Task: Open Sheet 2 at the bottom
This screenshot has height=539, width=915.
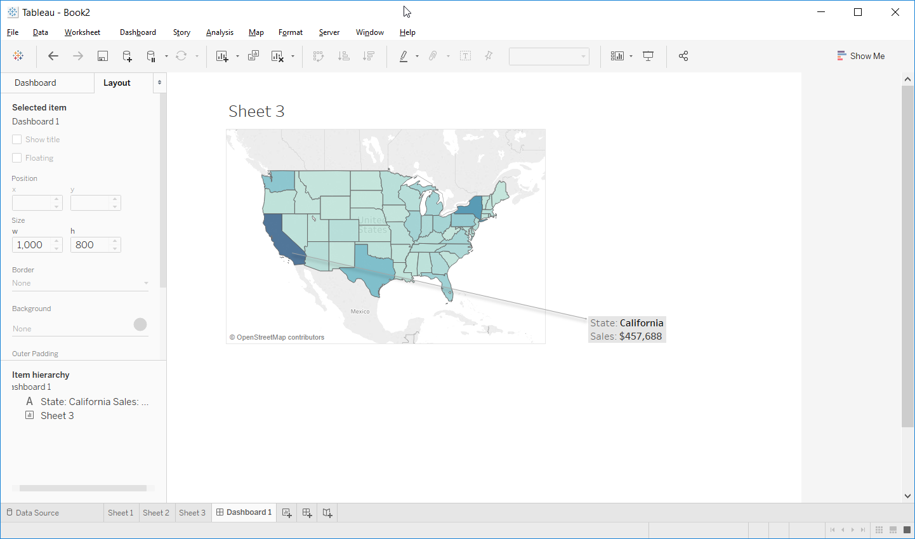Action: coord(156,512)
